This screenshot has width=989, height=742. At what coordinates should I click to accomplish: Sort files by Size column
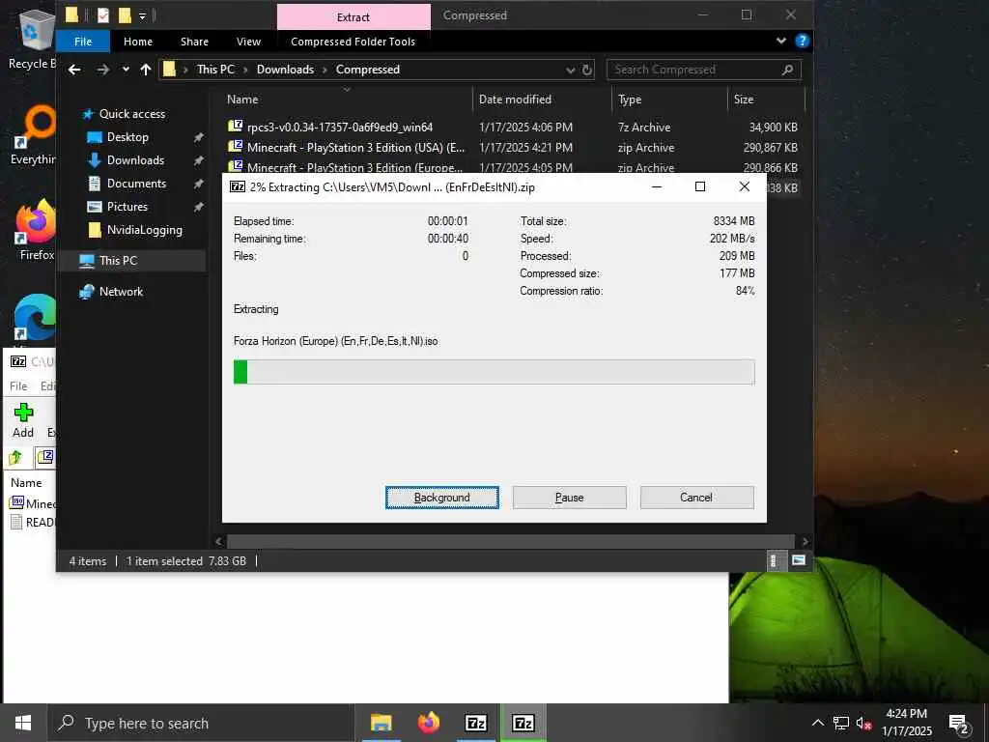(766, 100)
